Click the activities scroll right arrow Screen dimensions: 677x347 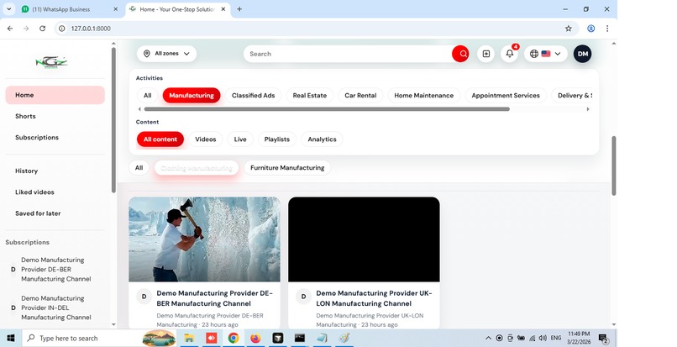click(x=588, y=109)
